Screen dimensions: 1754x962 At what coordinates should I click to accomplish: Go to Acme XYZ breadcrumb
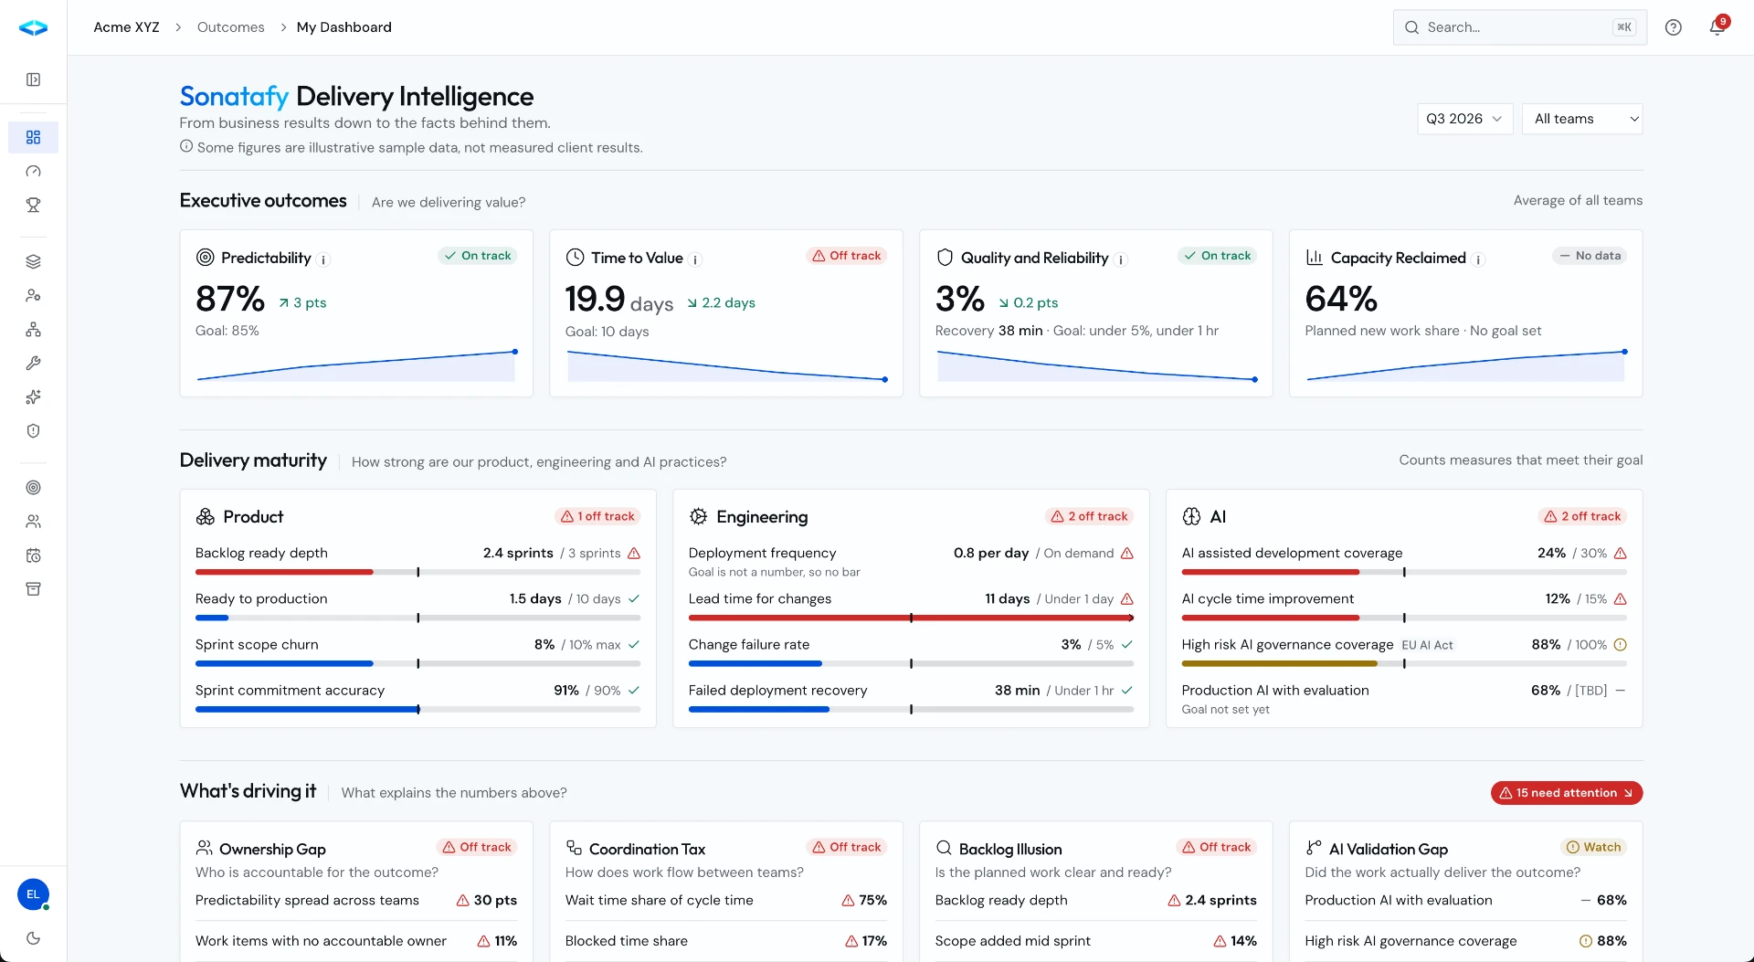click(126, 27)
